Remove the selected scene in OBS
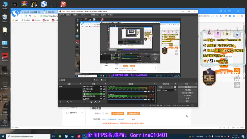This screenshot has width=247, height=139. [64, 102]
